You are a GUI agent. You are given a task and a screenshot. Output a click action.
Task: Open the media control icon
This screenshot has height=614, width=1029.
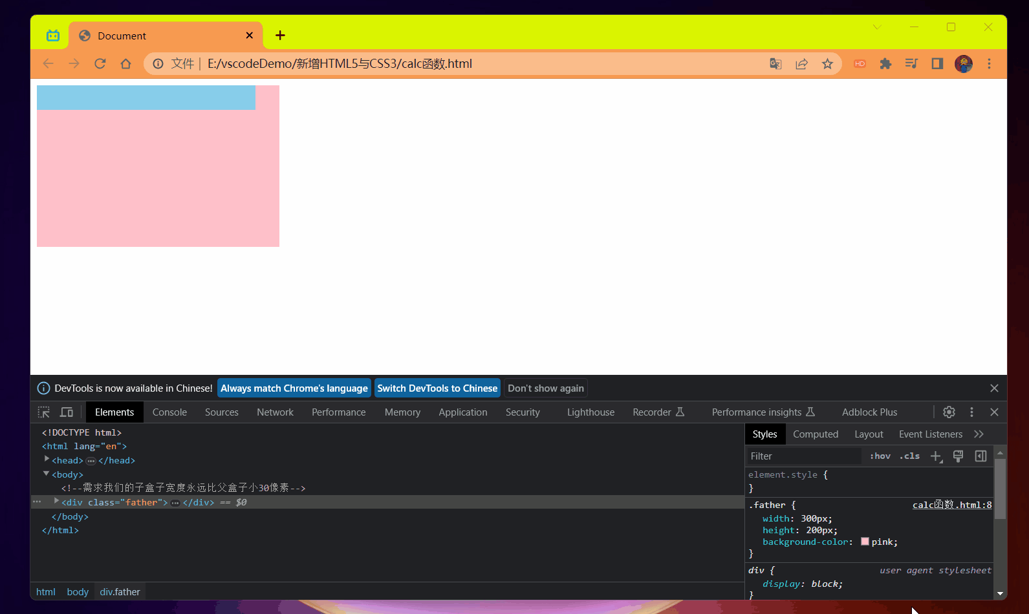(x=911, y=63)
